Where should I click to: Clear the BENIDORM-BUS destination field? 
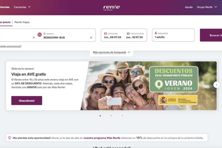[x=91, y=38]
